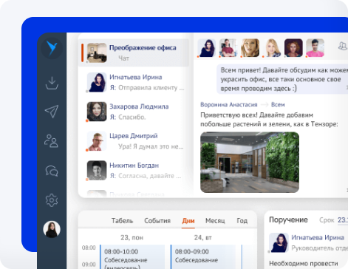Switch to the События tab
The image size is (348, 269).
pyautogui.click(x=157, y=221)
